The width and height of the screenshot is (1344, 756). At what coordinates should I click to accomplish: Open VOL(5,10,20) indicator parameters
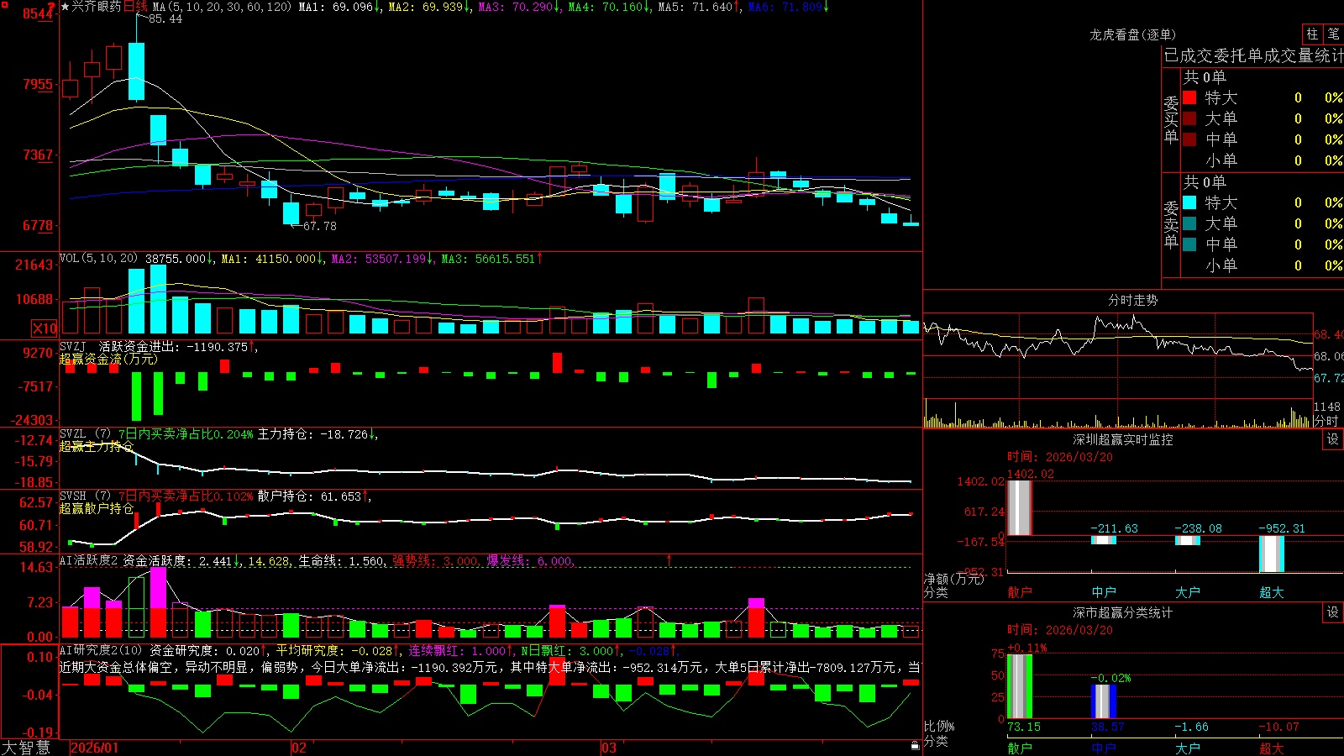pyautogui.click(x=98, y=259)
